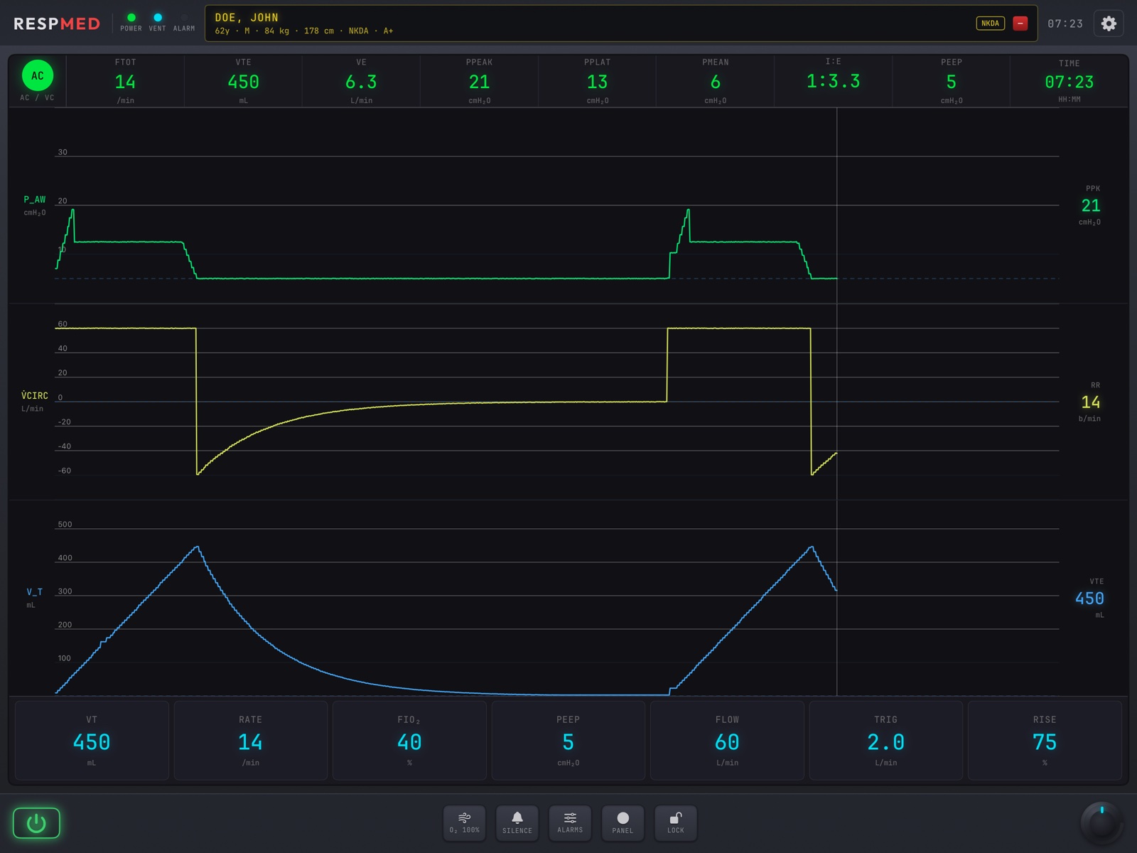Open the Alarms settings sliders button
Image resolution: width=1137 pixels, height=853 pixels.
pos(570,823)
